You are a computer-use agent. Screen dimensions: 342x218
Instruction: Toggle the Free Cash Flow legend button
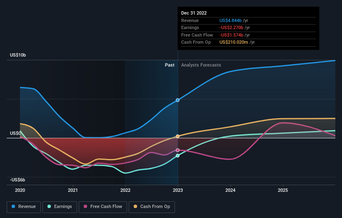[x=103, y=207]
